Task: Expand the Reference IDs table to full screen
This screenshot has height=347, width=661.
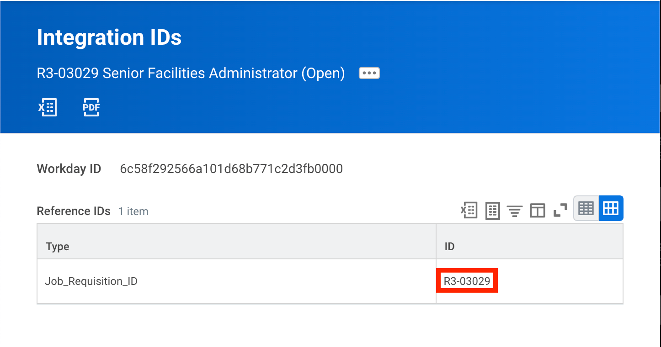Action: coord(560,210)
